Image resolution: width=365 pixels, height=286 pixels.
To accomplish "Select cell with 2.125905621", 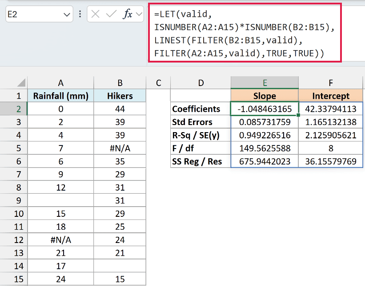I will (331, 135).
